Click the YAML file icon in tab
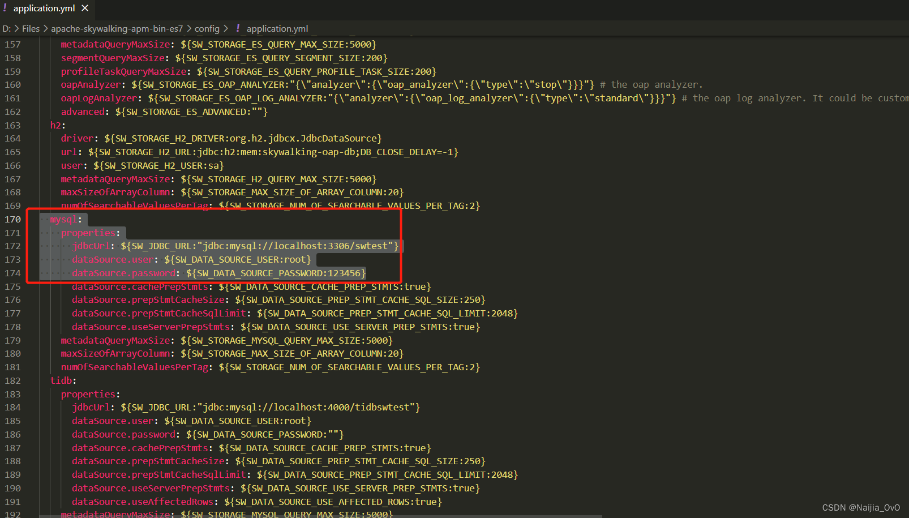The image size is (909, 518). click(5, 8)
